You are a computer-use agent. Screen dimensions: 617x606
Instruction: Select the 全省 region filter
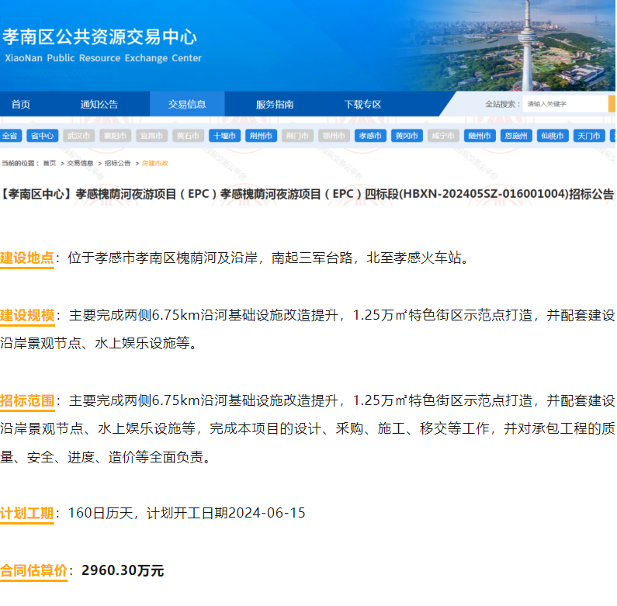click(10, 136)
